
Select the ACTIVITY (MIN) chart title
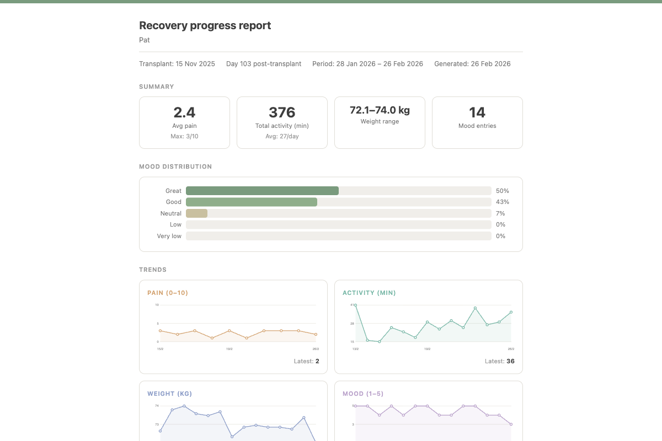click(369, 293)
